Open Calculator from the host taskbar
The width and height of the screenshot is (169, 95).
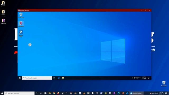[63, 93]
